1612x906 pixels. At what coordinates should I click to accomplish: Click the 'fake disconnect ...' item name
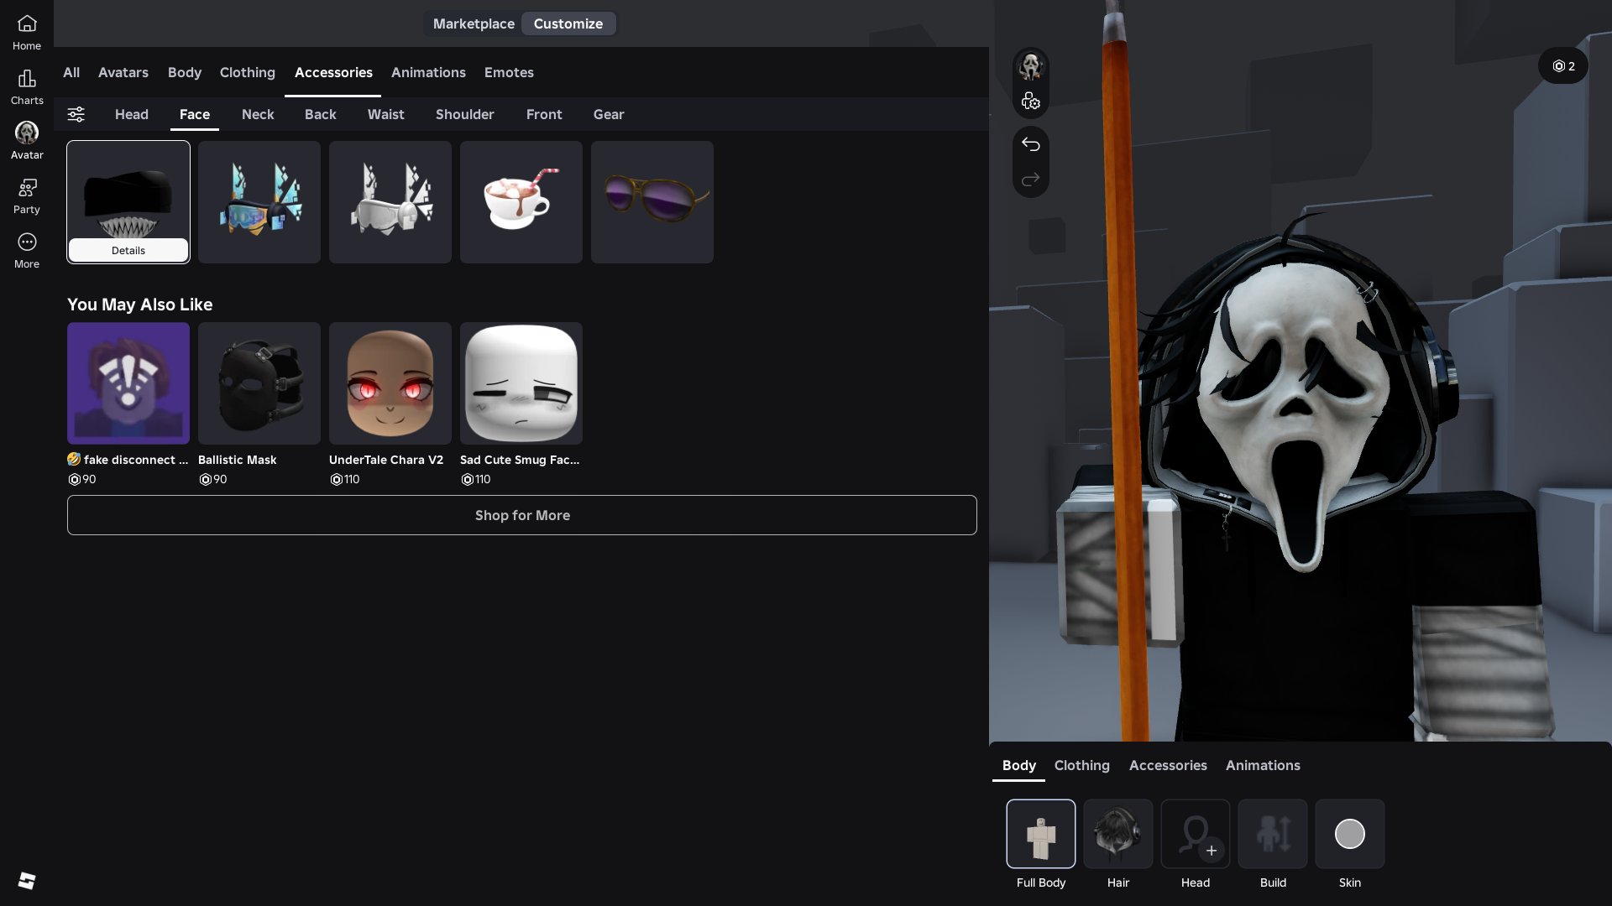tap(128, 460)
